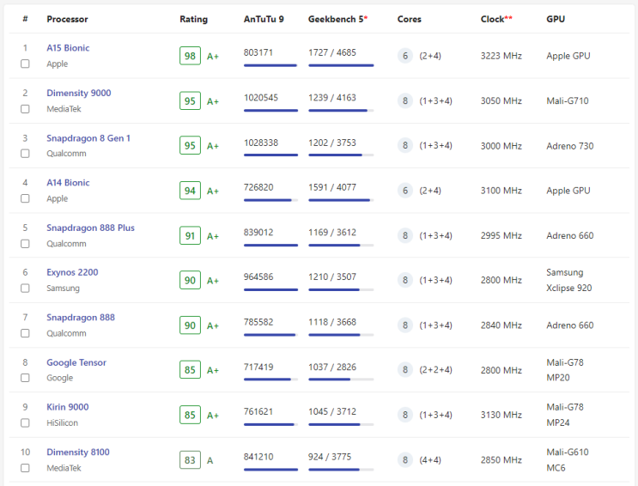Tick the Snapdragon 8 Gen 1 checkbox

point(25,154)
